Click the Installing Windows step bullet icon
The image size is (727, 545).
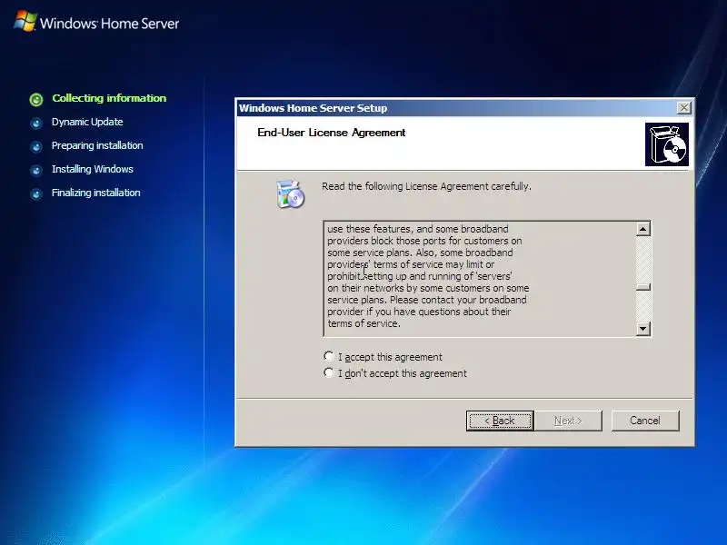point(36,170)
